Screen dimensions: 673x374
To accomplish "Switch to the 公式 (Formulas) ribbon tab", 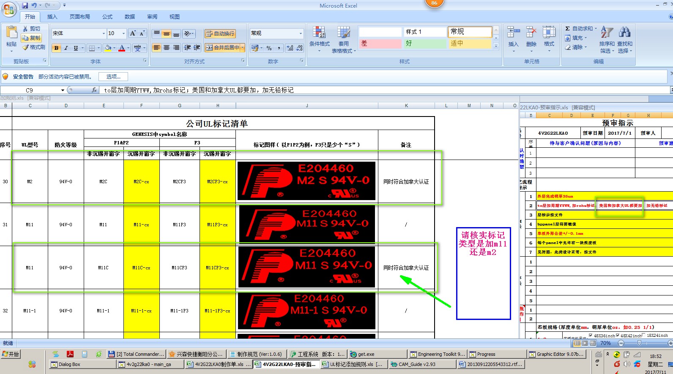I will 107,17.
